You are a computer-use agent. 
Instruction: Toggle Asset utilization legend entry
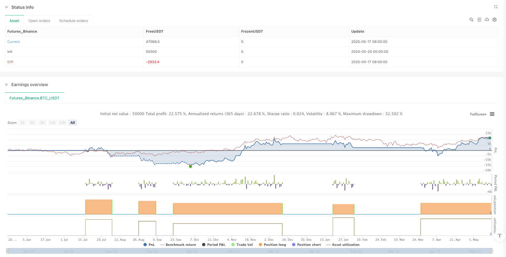[x=343, y=245]
